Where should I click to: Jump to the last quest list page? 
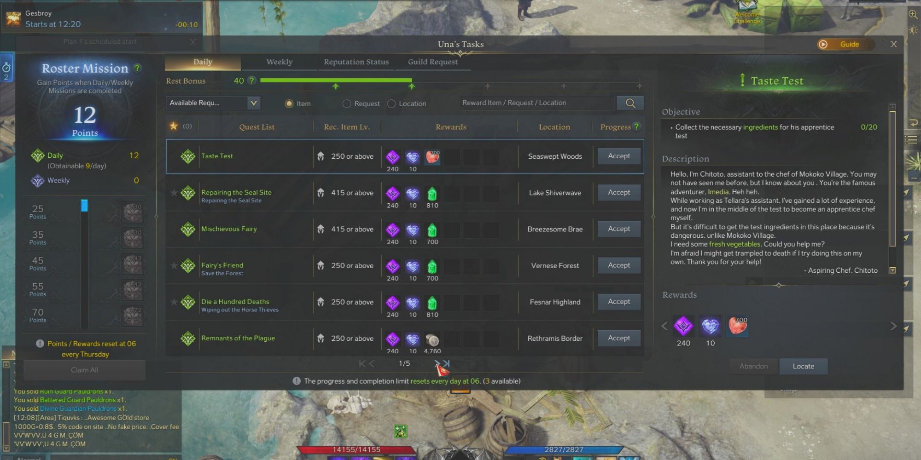coord(446,363)
